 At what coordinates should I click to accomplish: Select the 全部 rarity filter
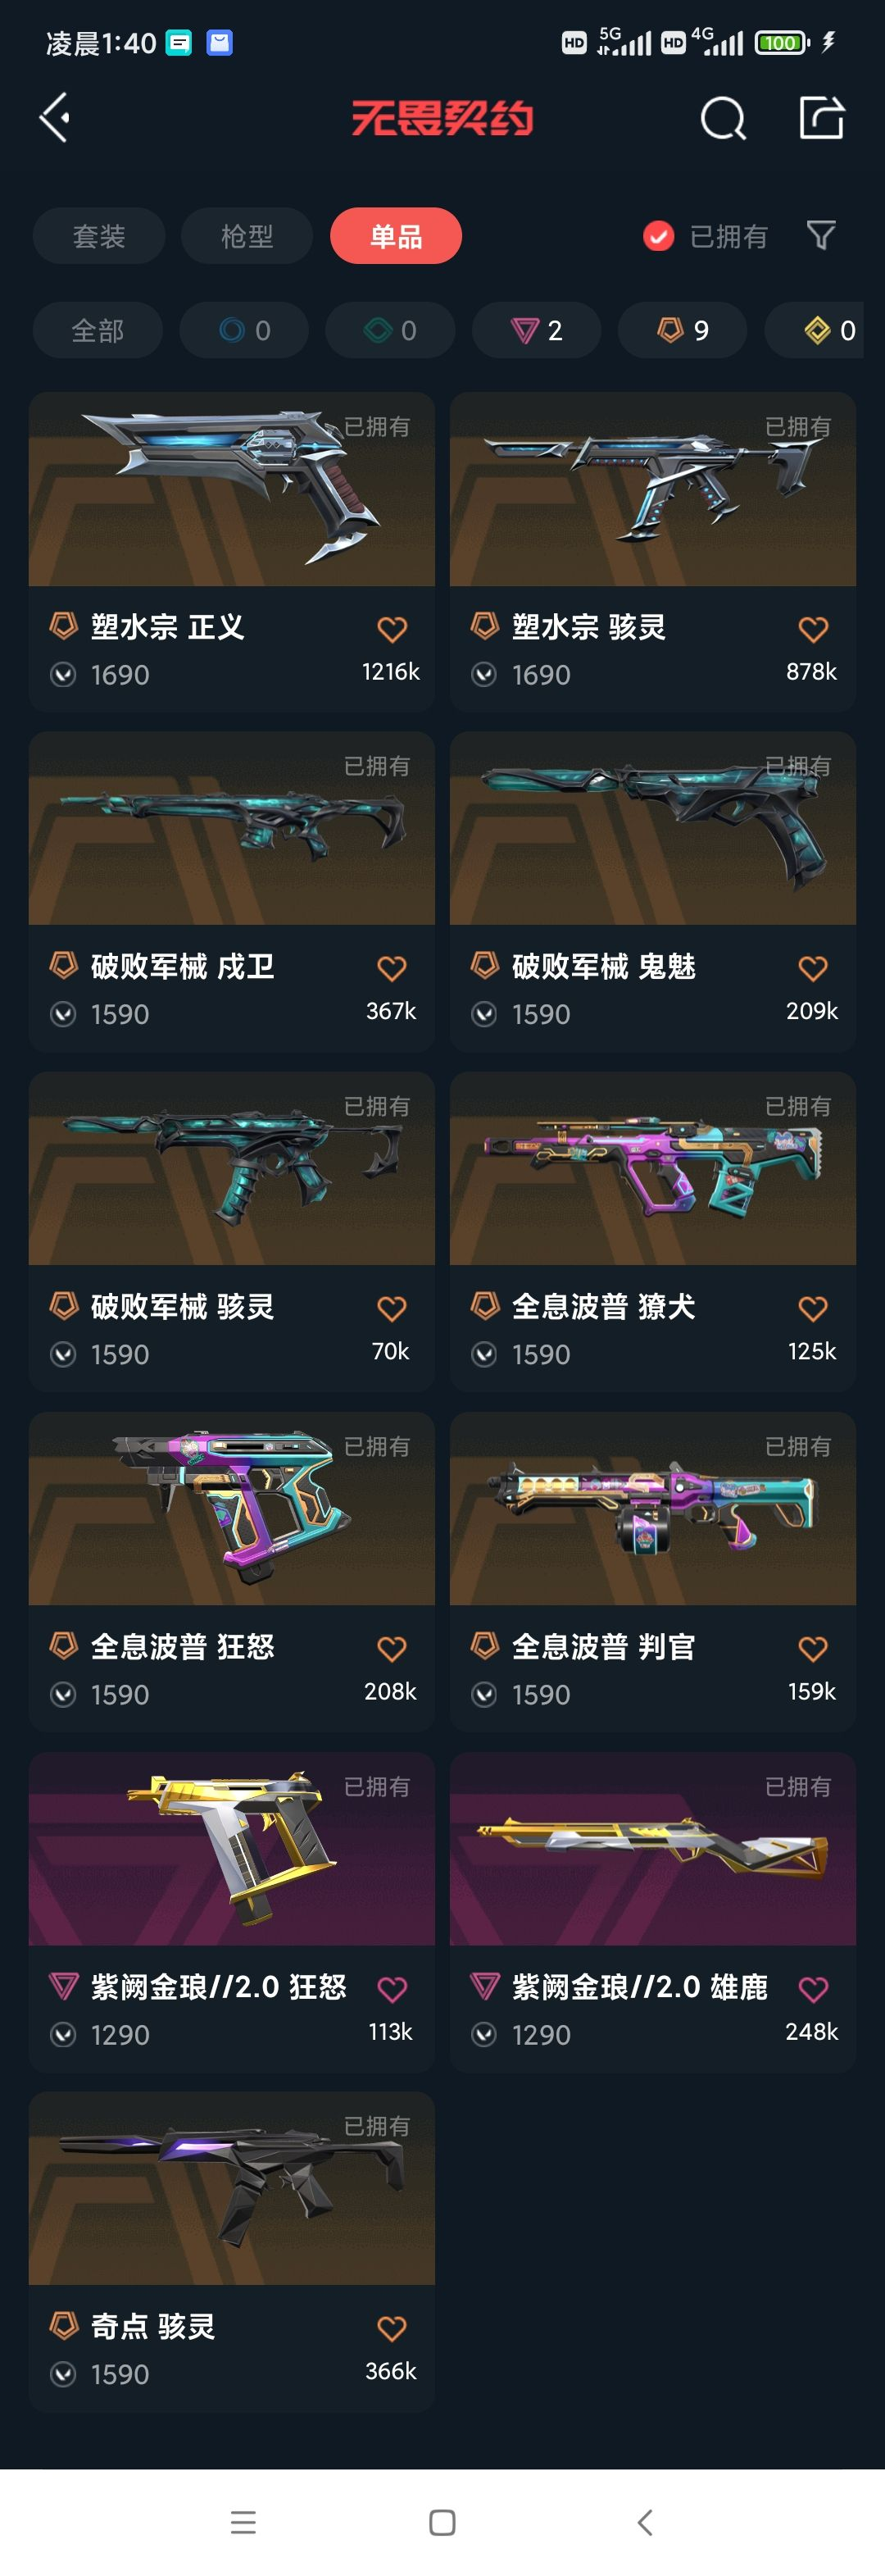(x=98, y=330)
